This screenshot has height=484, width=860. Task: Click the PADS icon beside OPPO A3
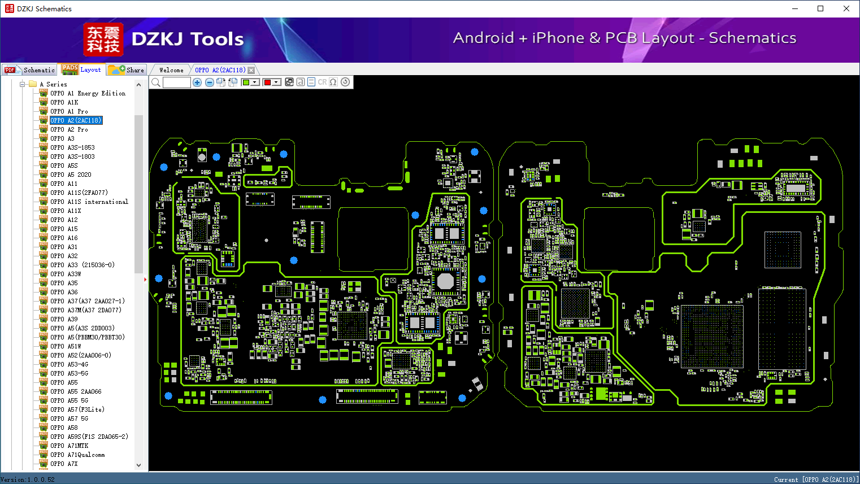tap(44, 138)
